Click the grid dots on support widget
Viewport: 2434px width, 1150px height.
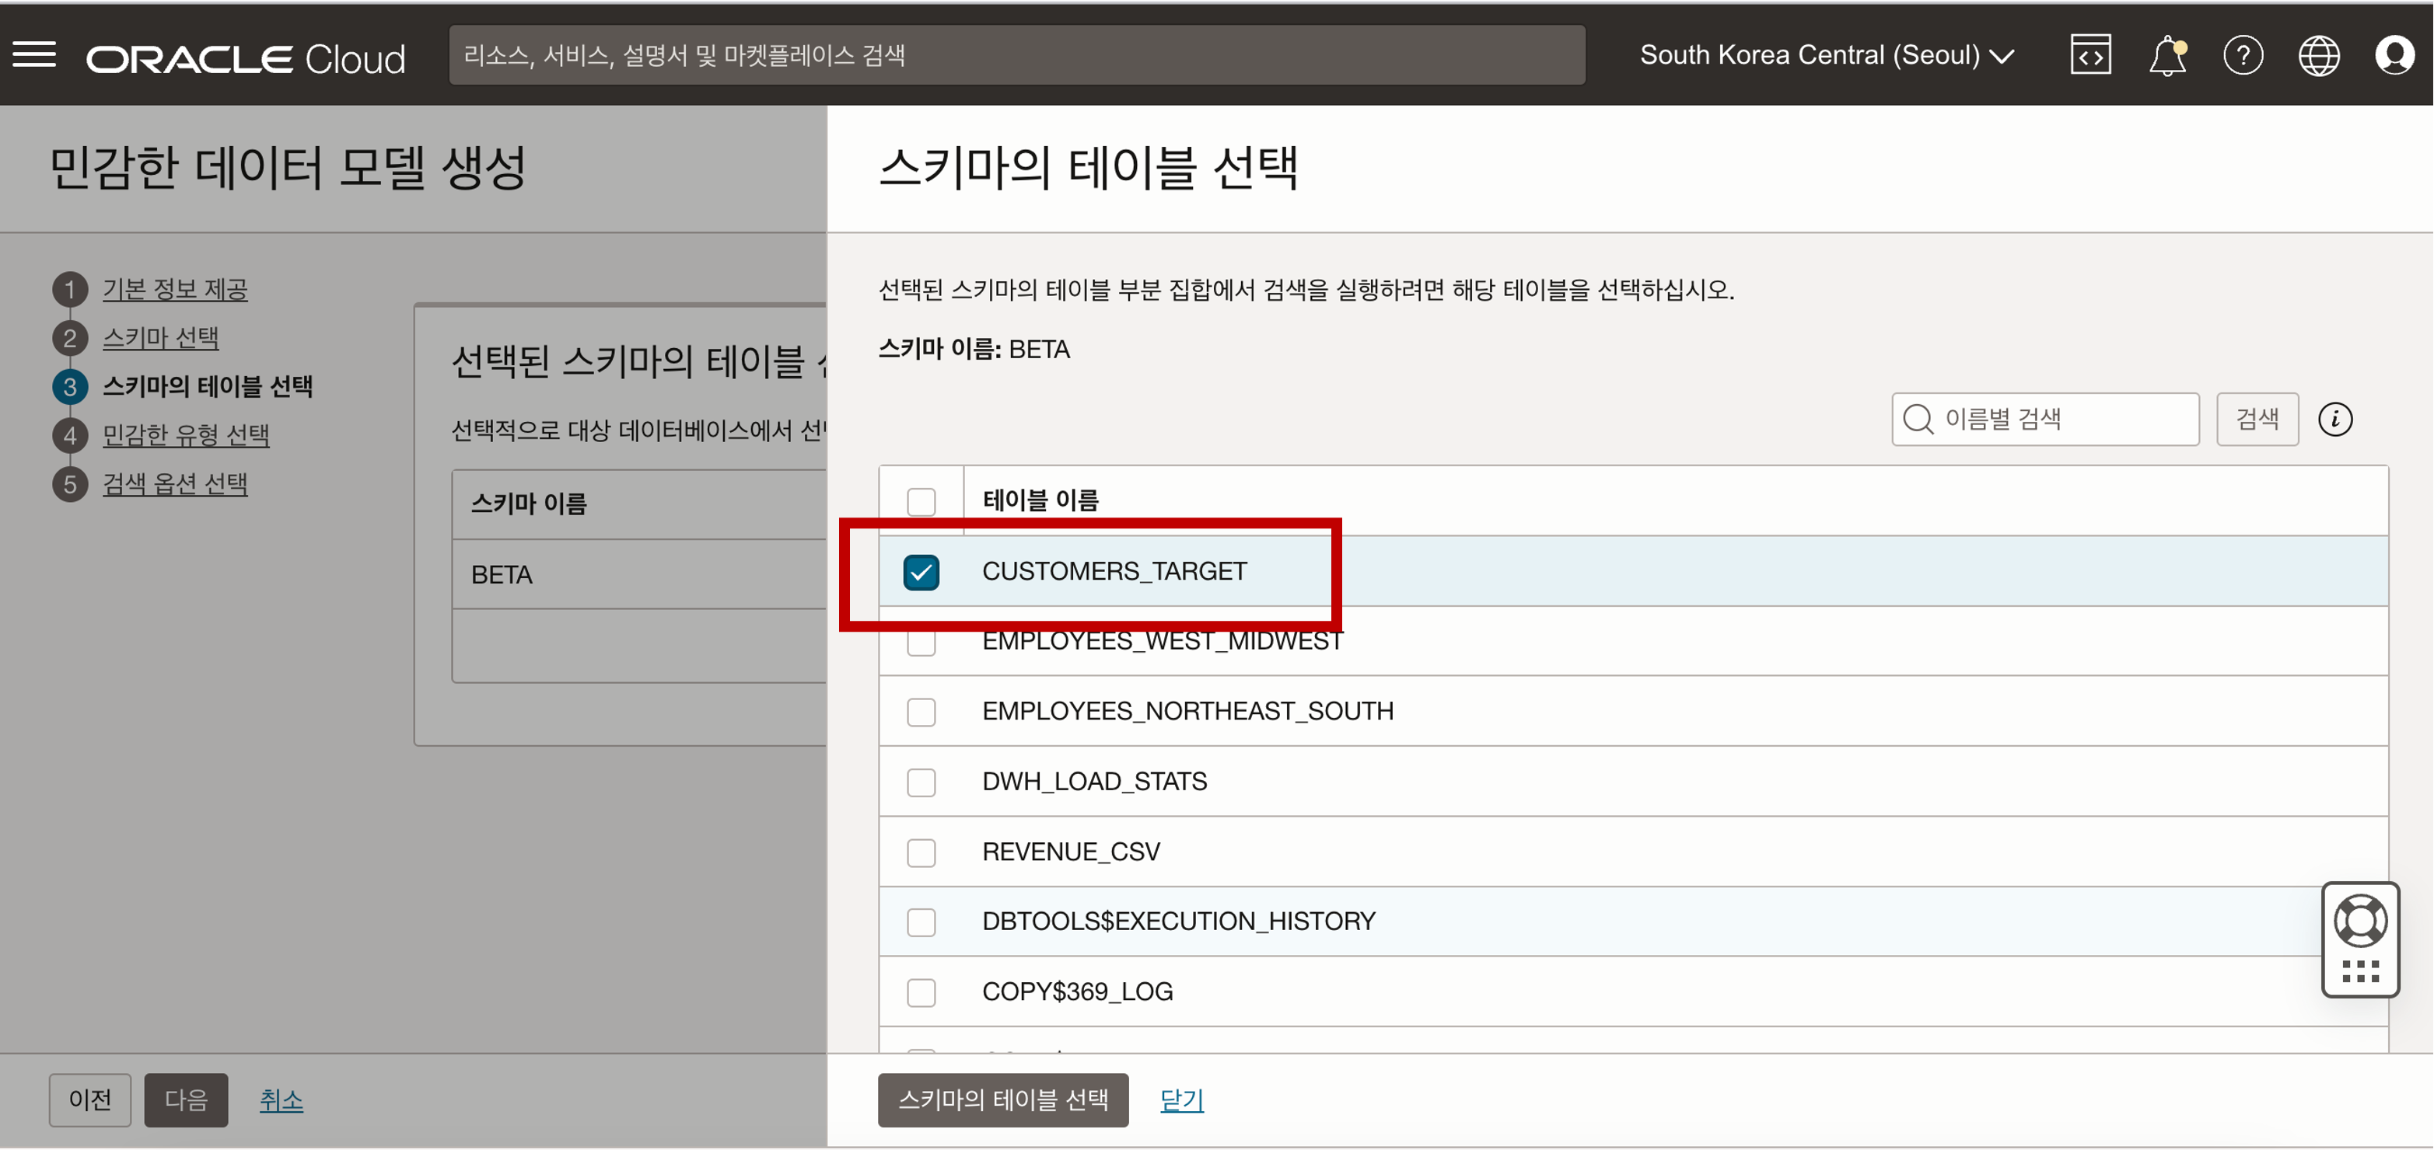click(x=2360, y=971)
